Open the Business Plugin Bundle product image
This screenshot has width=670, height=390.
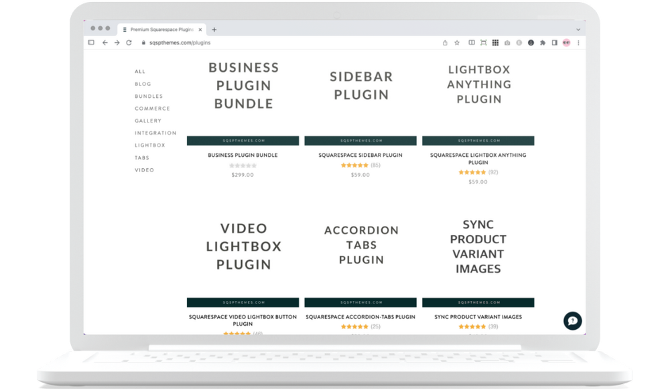[243, 99]
